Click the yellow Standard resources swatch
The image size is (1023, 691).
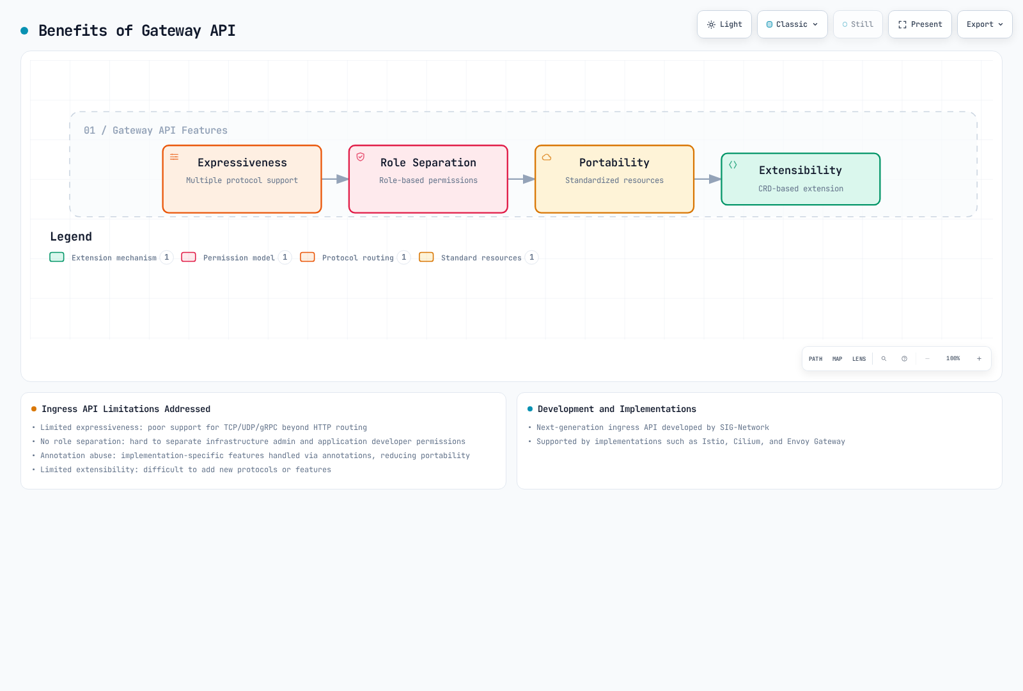[426, 257]
